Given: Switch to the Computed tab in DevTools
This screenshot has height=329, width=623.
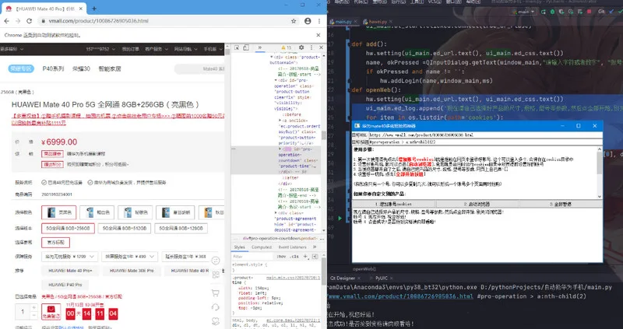Looking at the screenshot, I should point(262,247).
